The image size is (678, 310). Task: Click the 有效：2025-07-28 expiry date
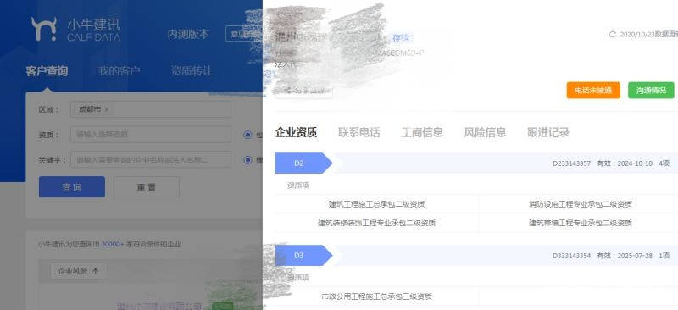click(625, 256)
